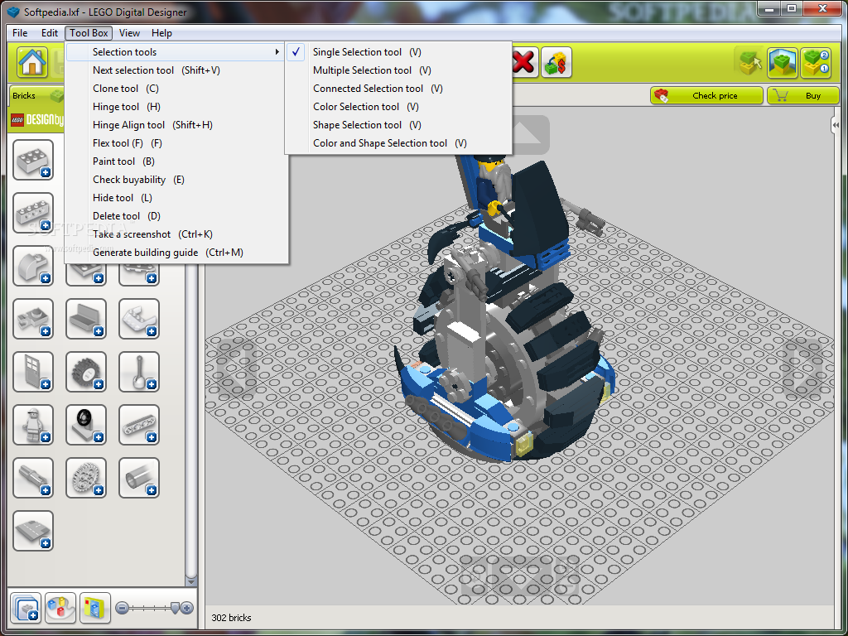This screenshot has width=848, height=636.
Task: Choose Paint tool from Tool Box
Action: point(176,161)
